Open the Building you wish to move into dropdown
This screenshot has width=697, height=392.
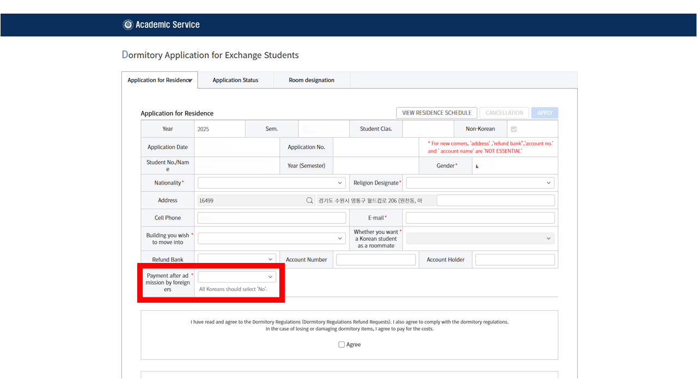[272, 238]
